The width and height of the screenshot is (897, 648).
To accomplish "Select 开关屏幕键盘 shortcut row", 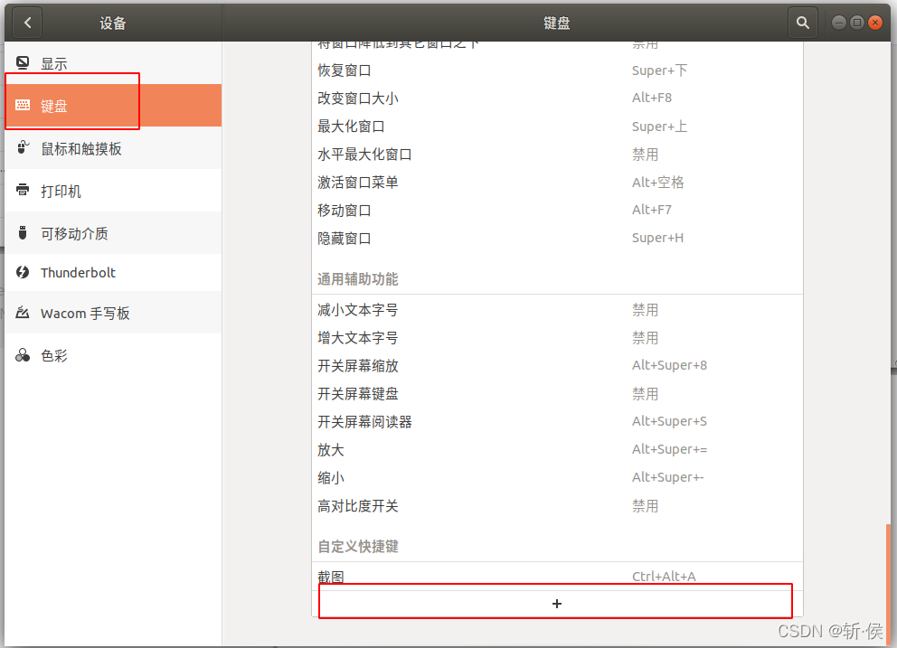I will click(x=557, y=394).
